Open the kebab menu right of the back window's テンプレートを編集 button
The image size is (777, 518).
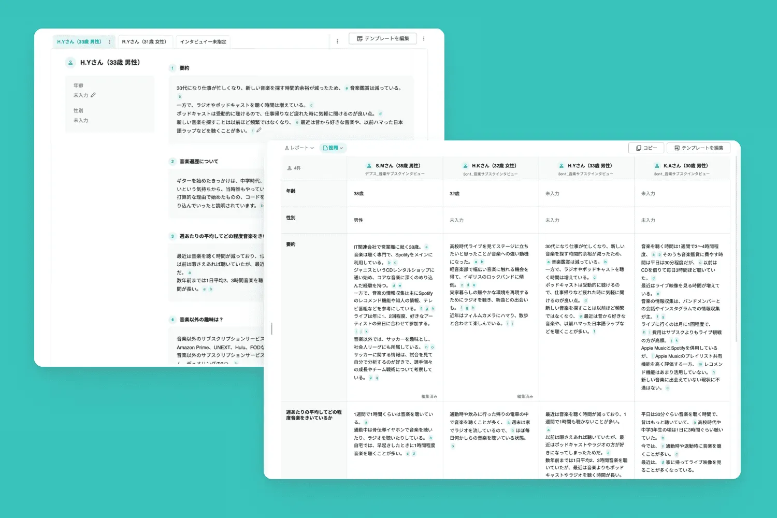coord(424,39)
